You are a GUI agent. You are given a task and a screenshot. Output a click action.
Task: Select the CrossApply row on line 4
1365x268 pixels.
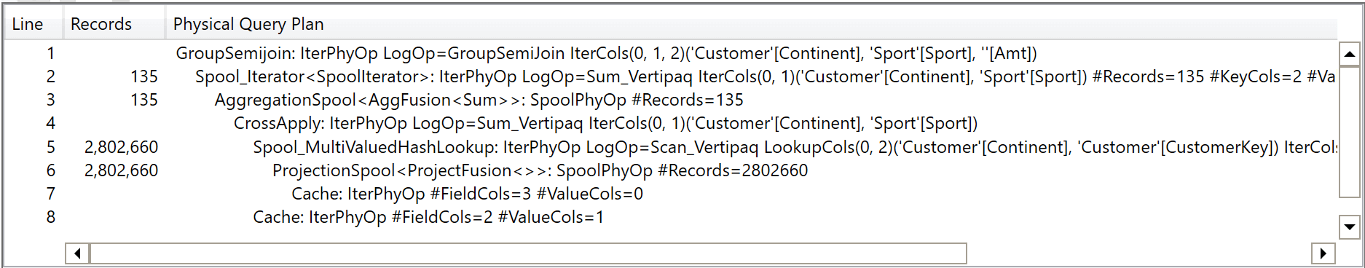tap(670, 123)
